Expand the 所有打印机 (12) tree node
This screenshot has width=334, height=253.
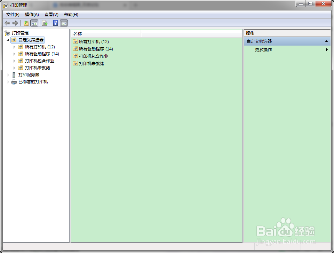click(15, 47)
